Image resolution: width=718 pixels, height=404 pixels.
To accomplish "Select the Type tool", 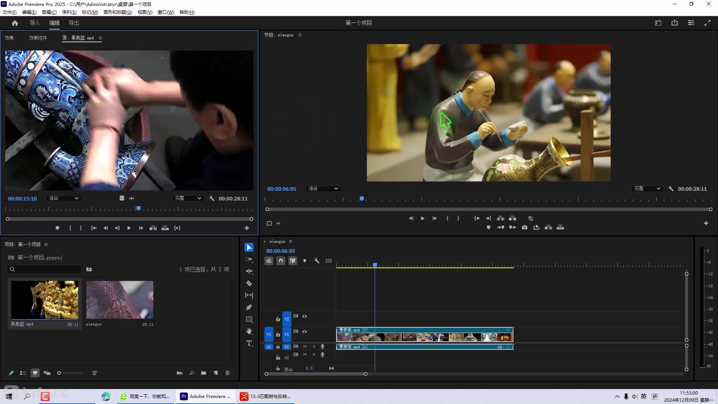I will (x=249, y=343).
